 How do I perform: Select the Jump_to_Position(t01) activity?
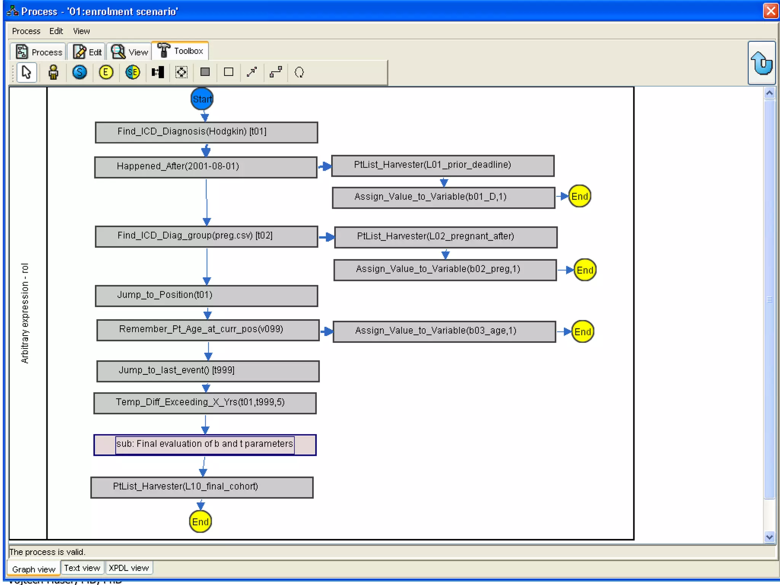click(206, 296)
